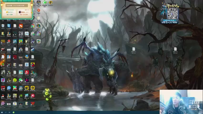Open the Worms W.M.D shortcut
The image size is (203, 114).
(9, 57)
